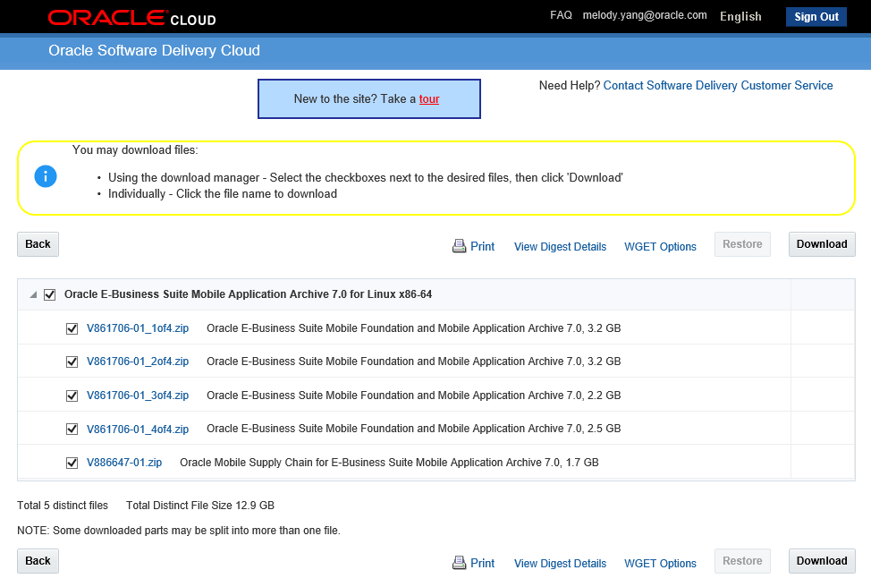The height and width of the screenshot is (587, 871).
Task: Uncheck the V861706-01_2of4.zip checkbox
Action: [72, 362]
